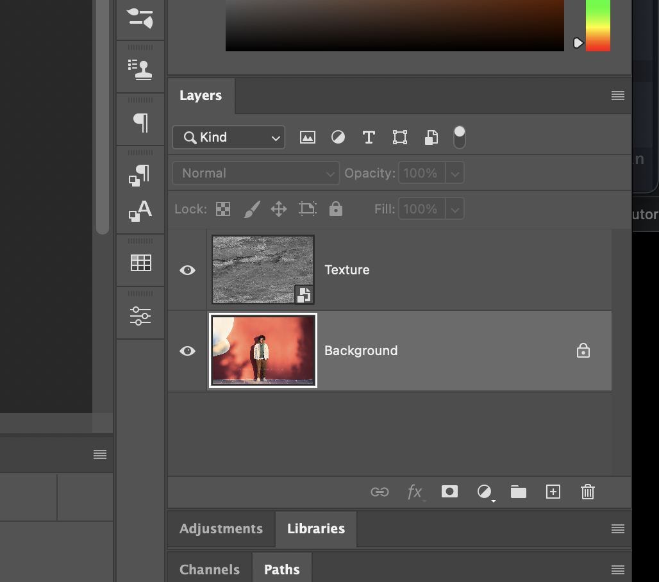Select the shape layers filter icon
Screen dimensions: 659x582
point(400,137)
